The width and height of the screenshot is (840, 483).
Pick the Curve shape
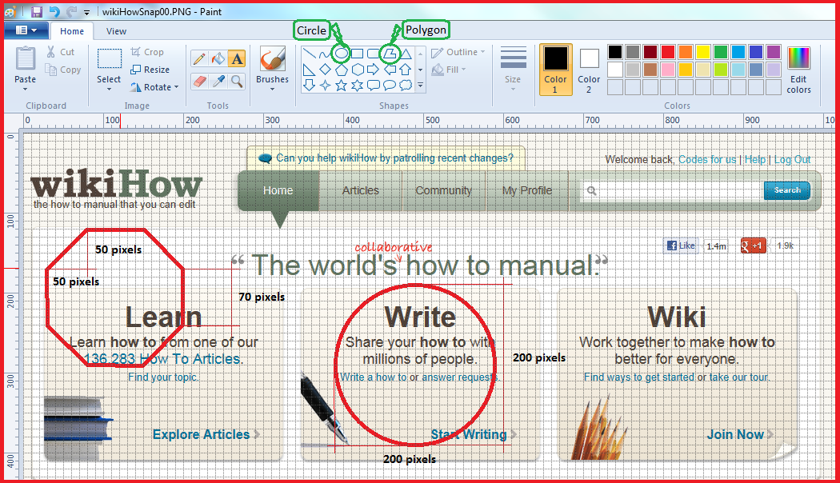click(325, 54)
